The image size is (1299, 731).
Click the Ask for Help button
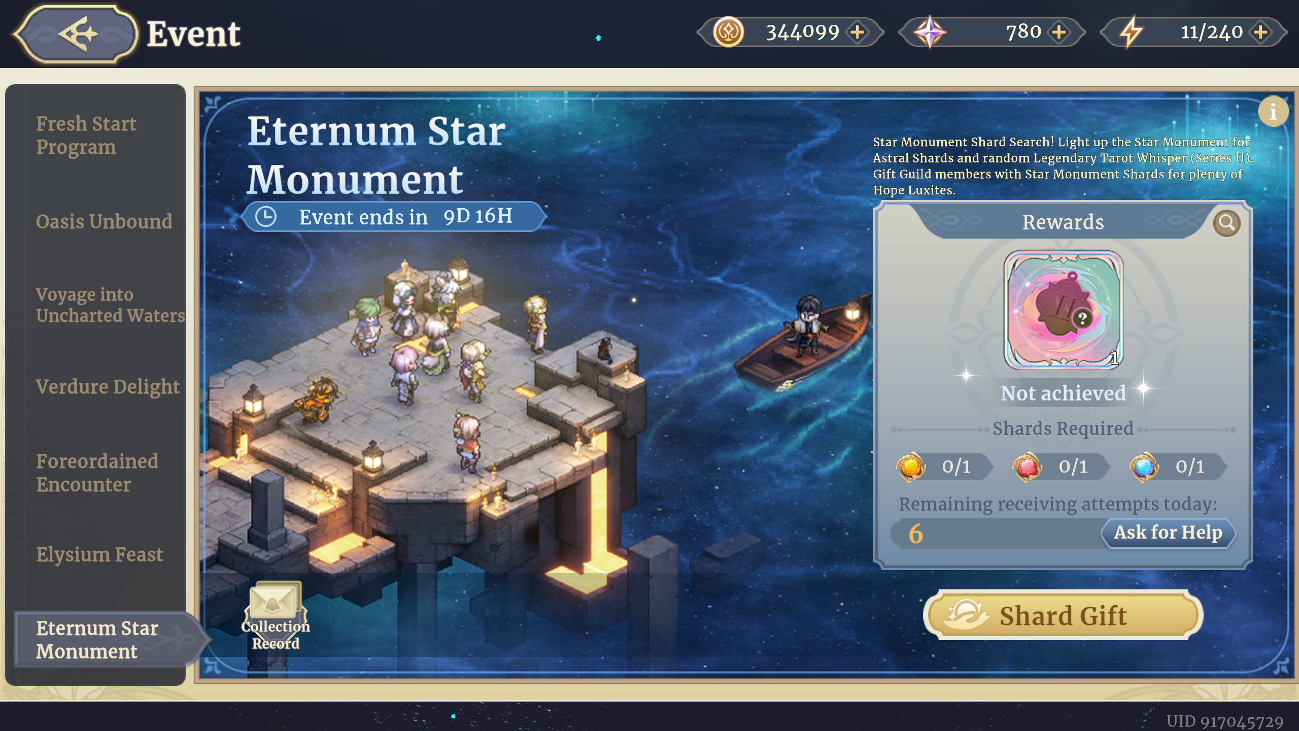coord(1168,533)
